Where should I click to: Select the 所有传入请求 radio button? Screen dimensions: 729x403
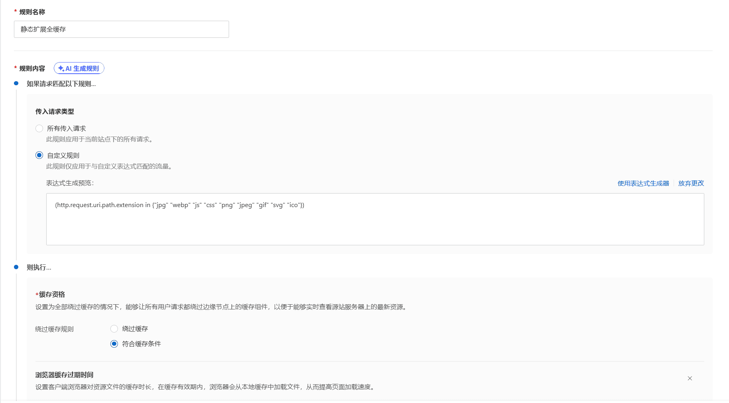pos(39,128)
